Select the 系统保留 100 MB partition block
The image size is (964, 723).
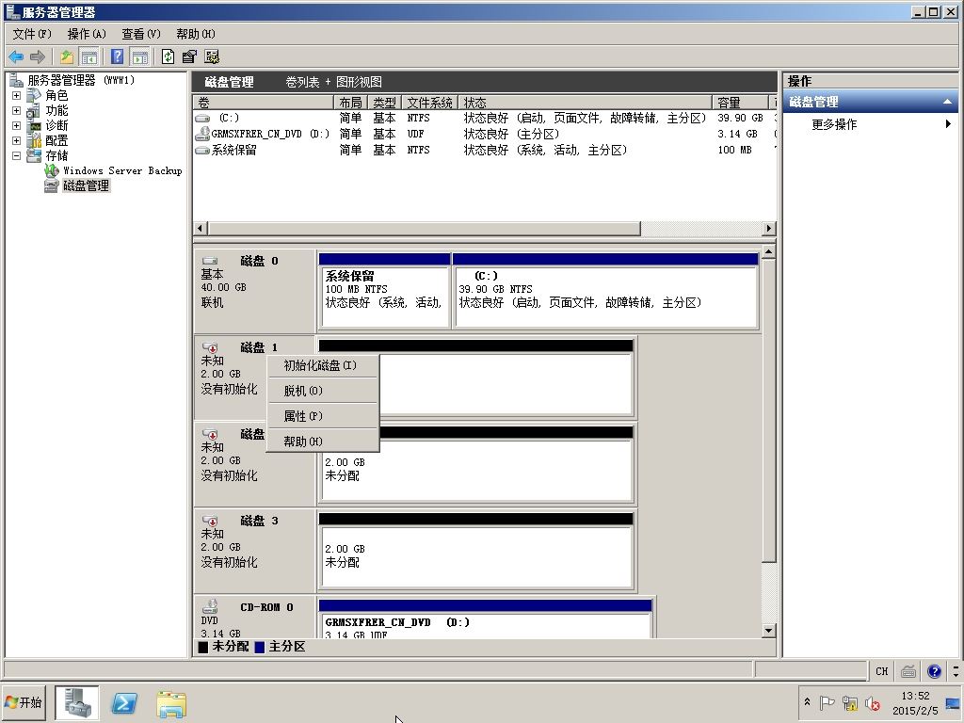[384, 291]
